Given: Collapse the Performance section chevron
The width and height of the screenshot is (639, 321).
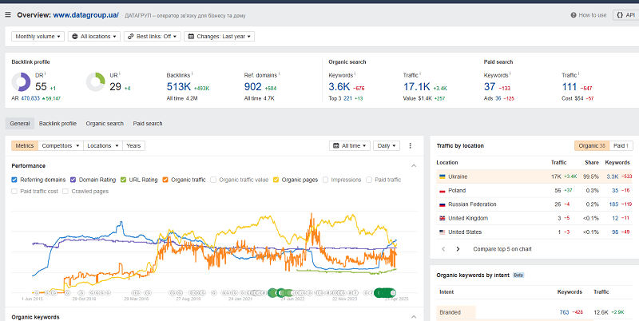Looking at the screenshot, I should coord(414,166).
